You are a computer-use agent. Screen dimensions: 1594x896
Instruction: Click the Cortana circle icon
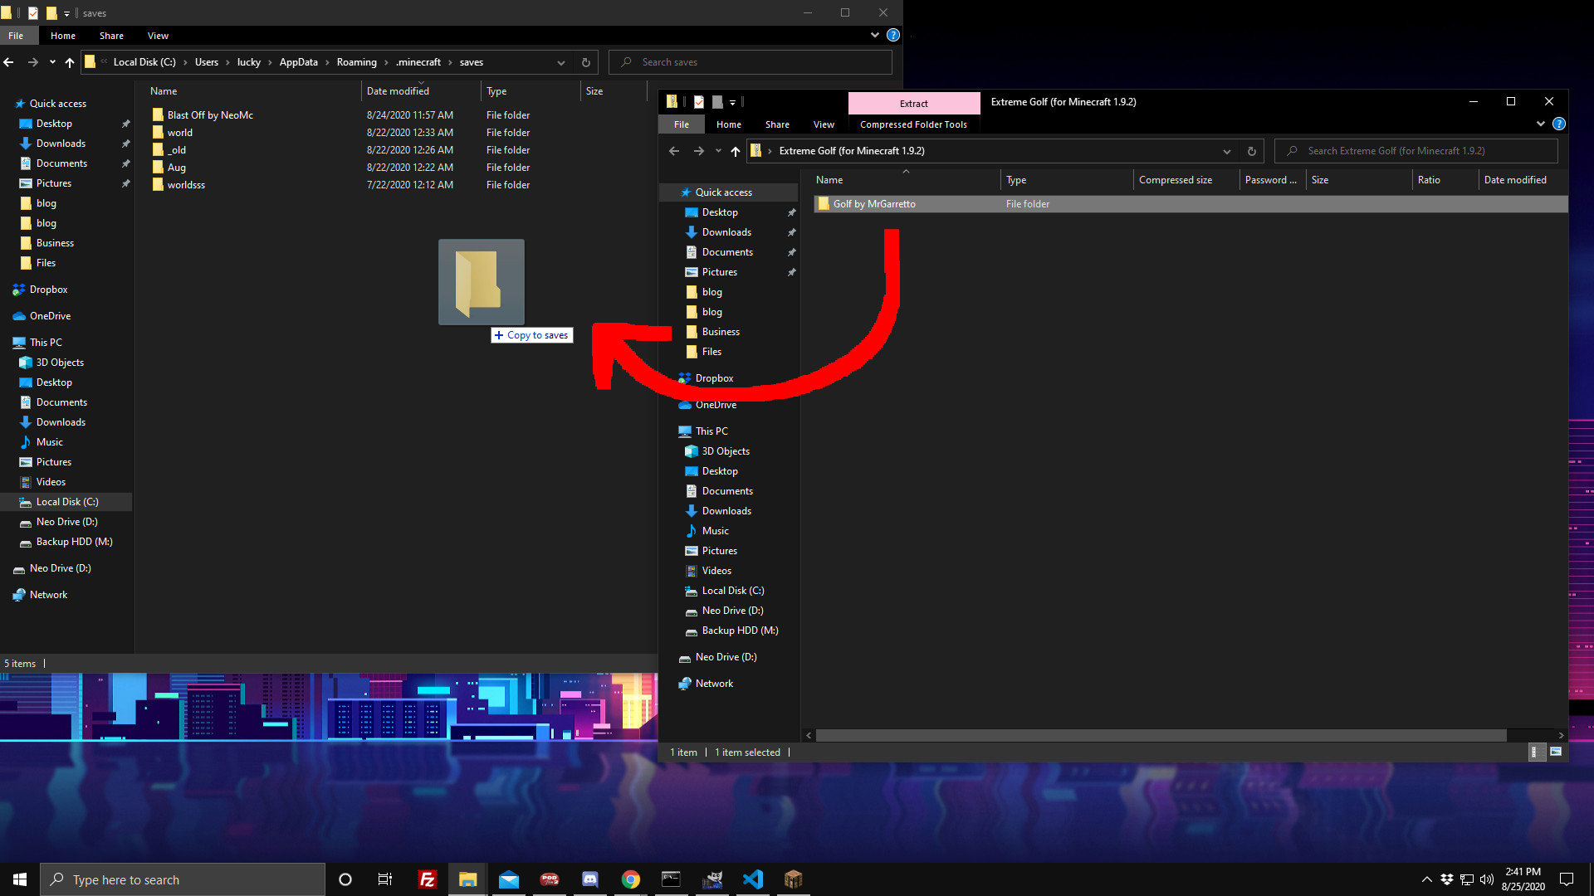pyautogui.click(x=345, y=879)
